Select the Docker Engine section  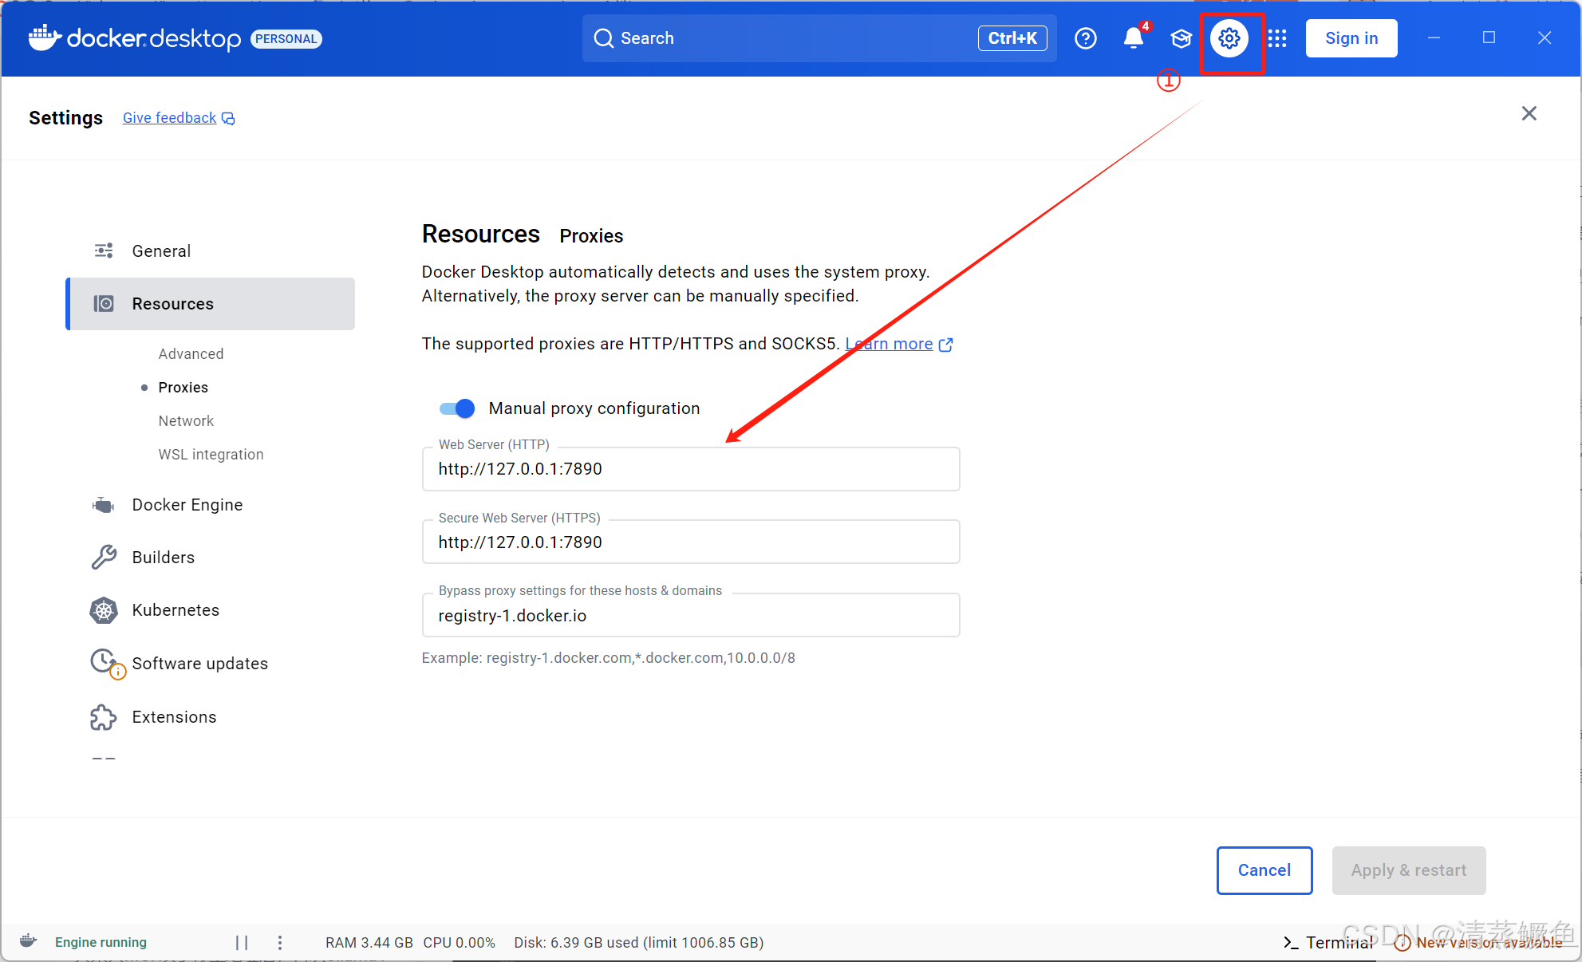pos(187,505)
